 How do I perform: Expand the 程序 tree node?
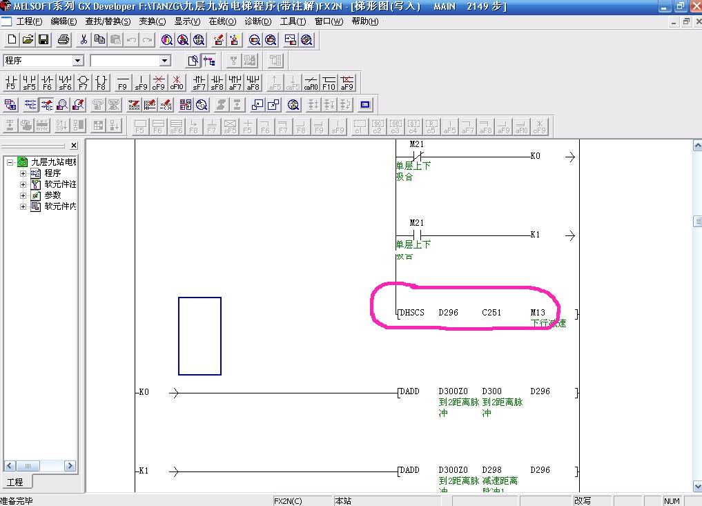(x=23, y=173)
